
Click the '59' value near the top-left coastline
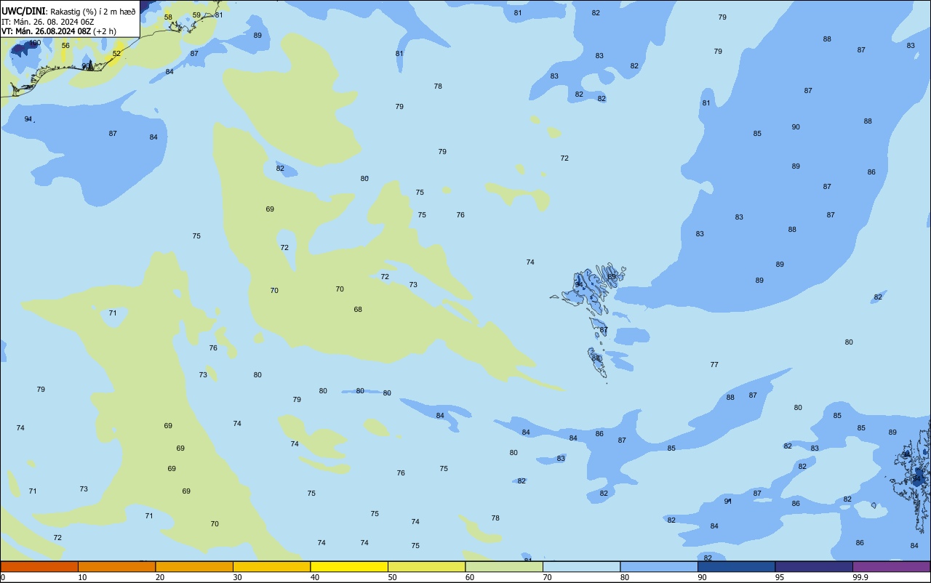(196, 15)
